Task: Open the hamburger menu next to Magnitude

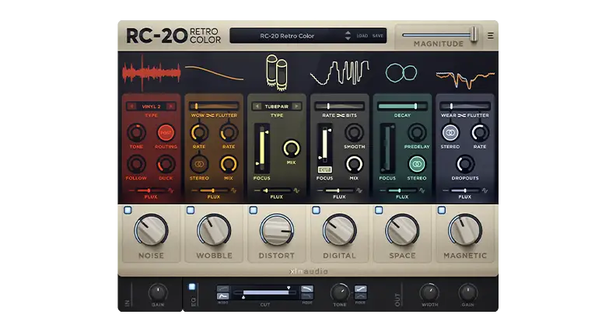Action: click(490, 36)
